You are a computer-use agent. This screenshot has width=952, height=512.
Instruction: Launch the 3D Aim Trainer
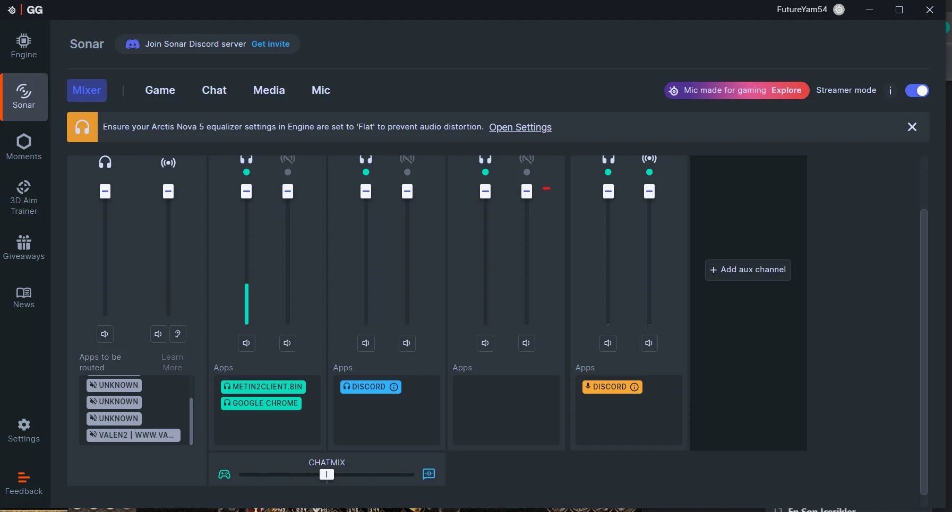click(24, 197)
